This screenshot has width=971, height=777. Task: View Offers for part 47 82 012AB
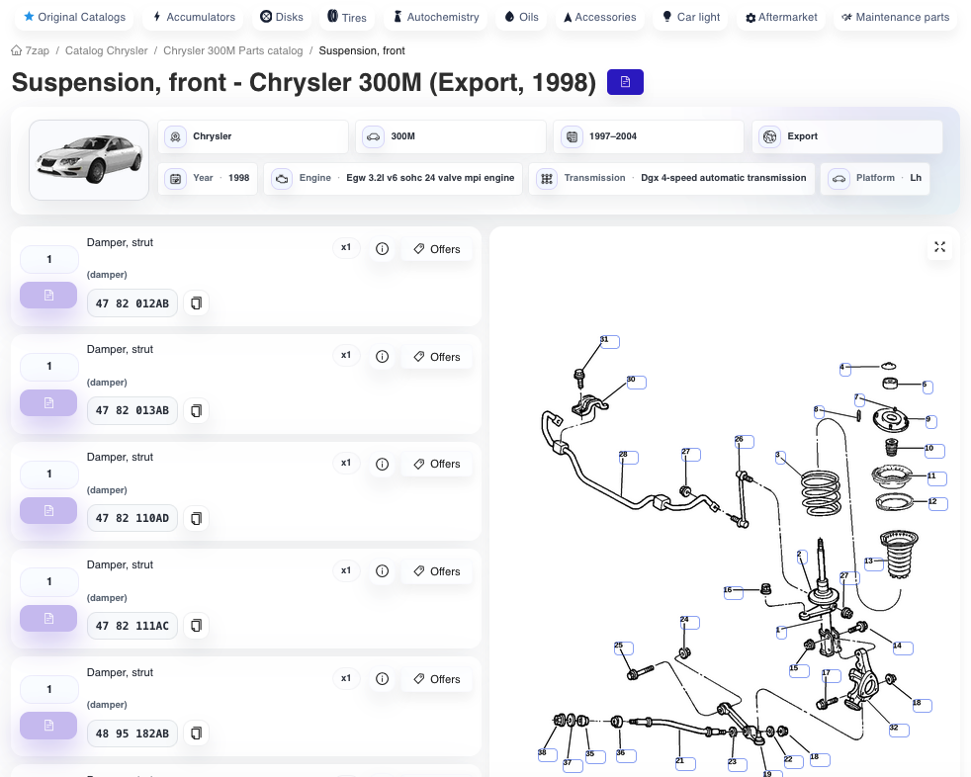437,249
